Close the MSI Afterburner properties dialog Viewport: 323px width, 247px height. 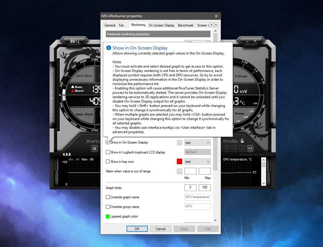pos(216,16)
